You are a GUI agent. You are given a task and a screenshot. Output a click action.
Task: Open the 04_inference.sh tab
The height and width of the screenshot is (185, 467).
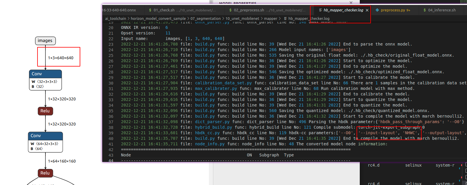coord(442,10)
